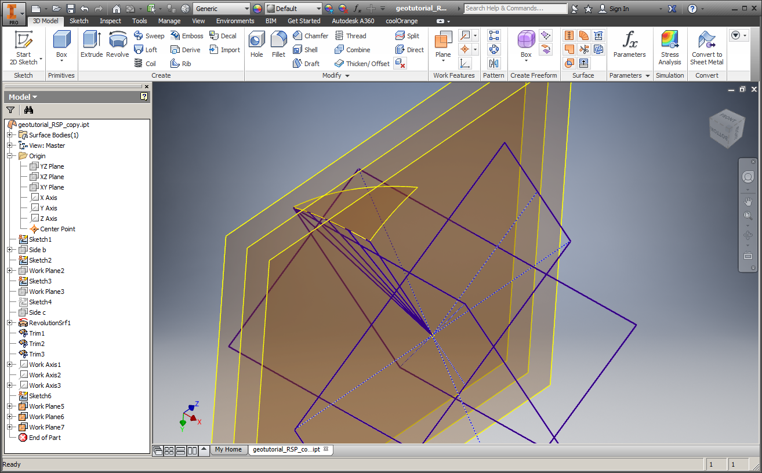This screenshot has width=762, height=473.
Task: Activate Pan hand in navigation bar
Action: point(748,201)
